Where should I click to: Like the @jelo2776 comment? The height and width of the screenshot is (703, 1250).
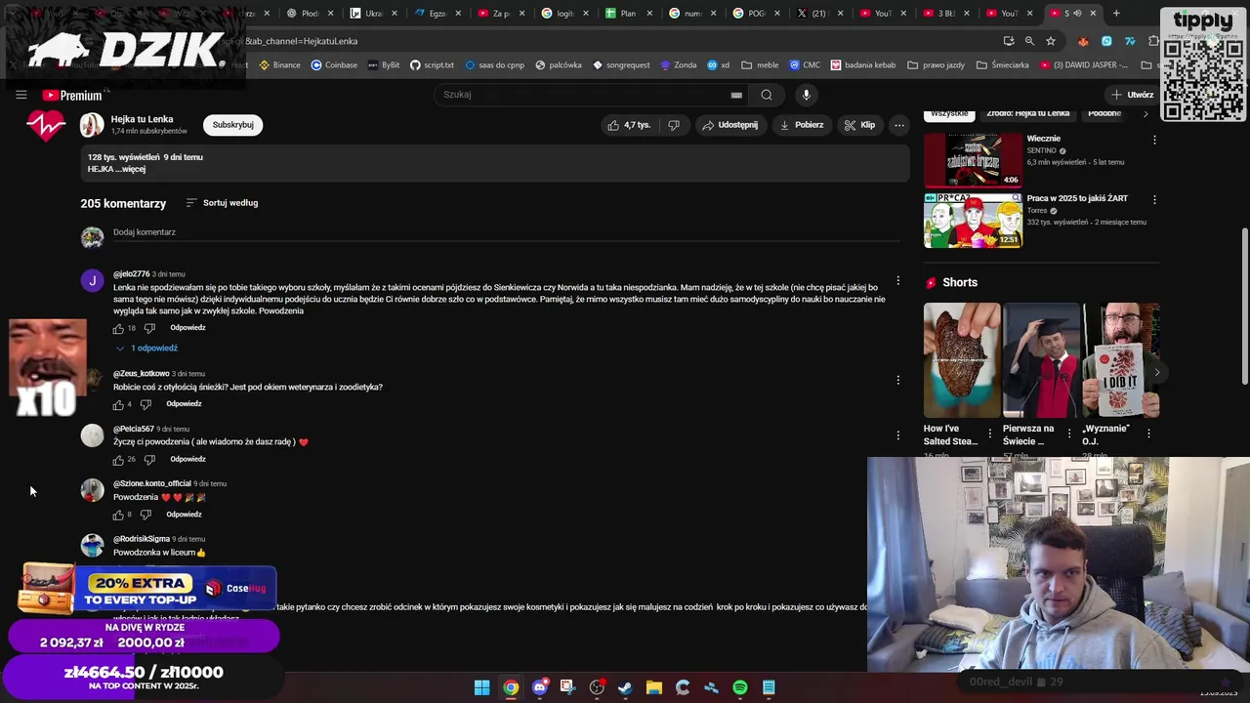click(118, 328)
